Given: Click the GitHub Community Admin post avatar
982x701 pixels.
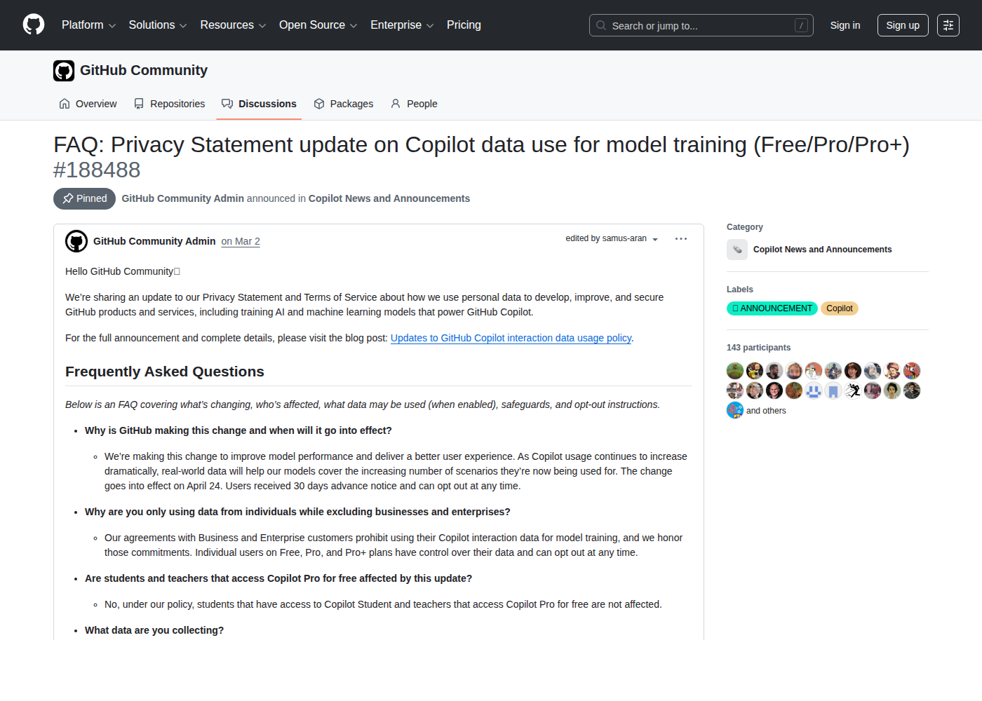Looking at the screenshot, I should coord(76,241).
